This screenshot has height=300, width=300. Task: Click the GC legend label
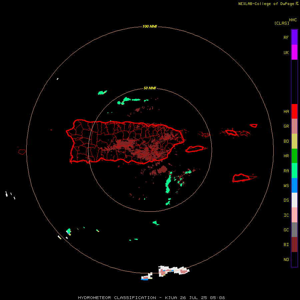coord(286,230)
